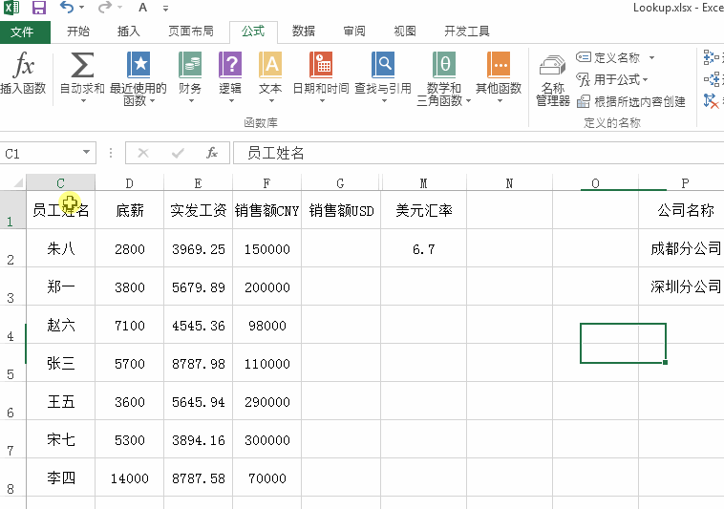Select row 5 header
Image resolution: width=724 pixels, height=509 pixels.
pos(12,363)
